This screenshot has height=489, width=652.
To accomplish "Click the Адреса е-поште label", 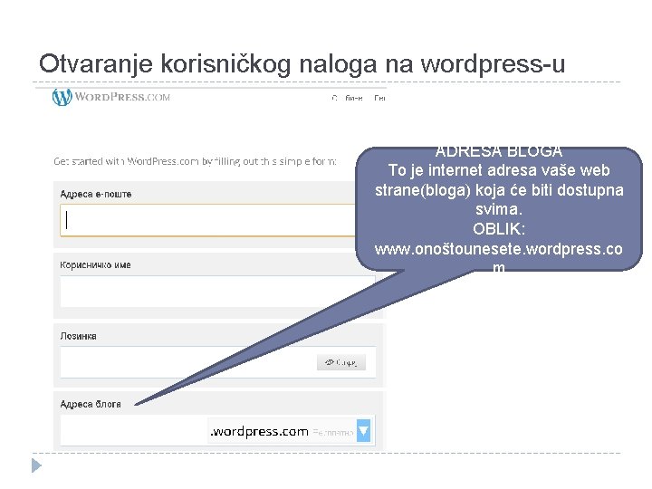I will coord(96,194).
